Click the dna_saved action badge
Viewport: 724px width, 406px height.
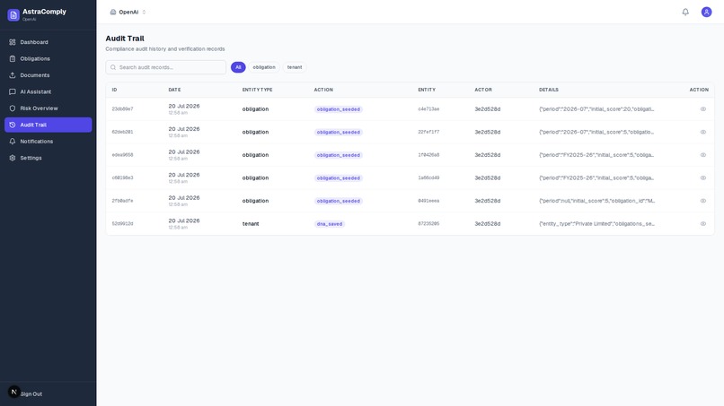point(330,224)
